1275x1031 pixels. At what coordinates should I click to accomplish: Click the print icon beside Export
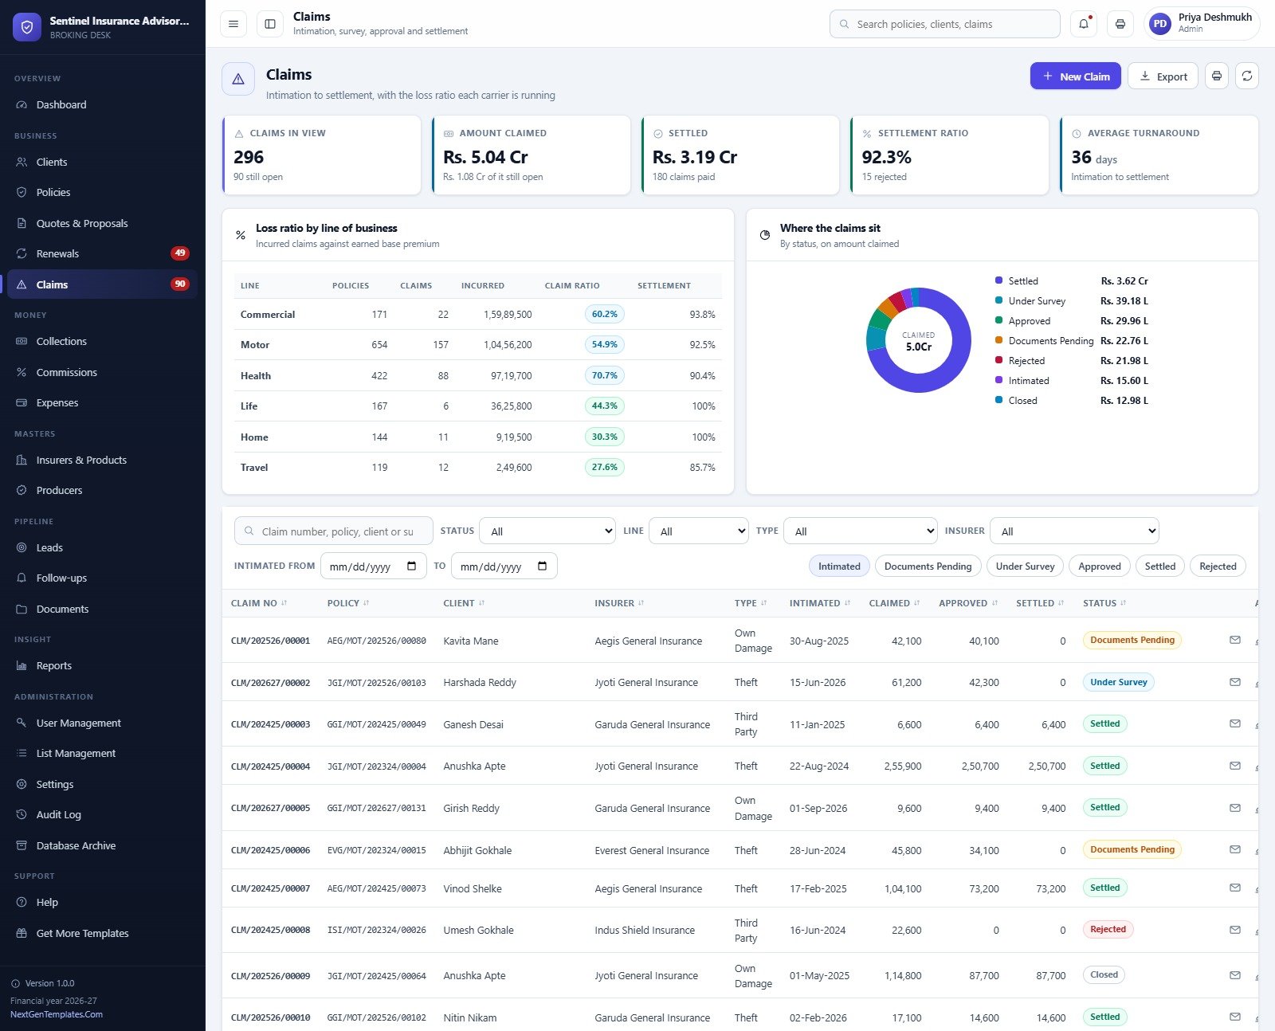point(1216,76)
